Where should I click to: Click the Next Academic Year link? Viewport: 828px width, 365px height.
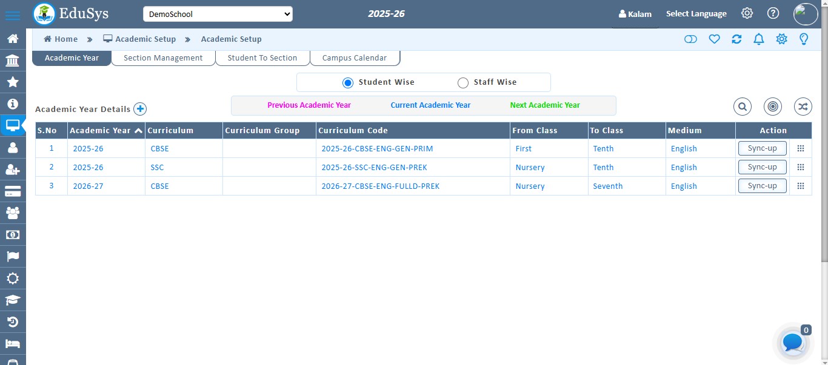point(545,105)
